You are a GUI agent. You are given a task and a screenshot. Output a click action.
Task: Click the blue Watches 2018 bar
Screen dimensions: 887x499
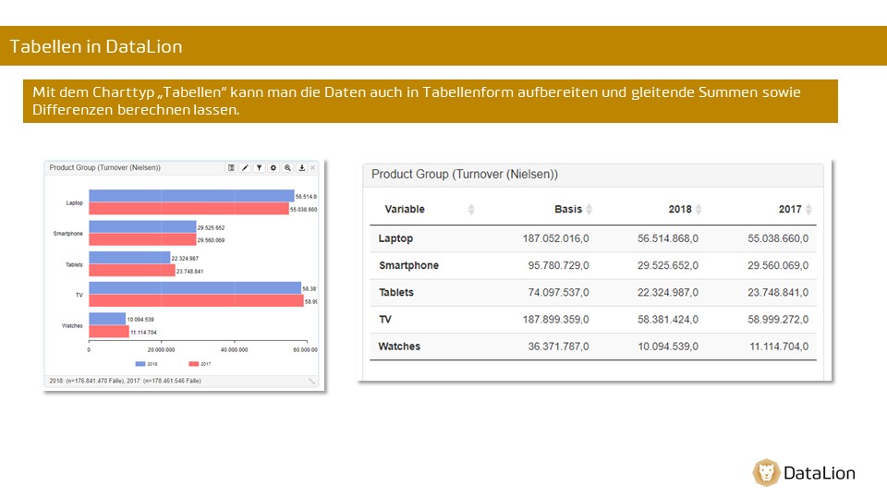coord(107,319)
